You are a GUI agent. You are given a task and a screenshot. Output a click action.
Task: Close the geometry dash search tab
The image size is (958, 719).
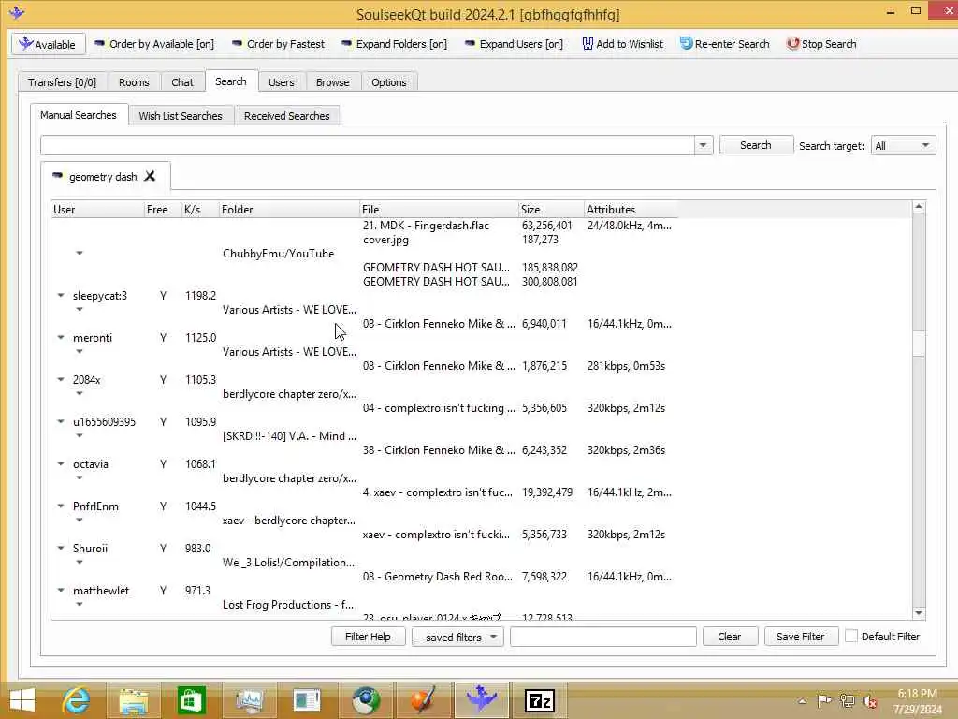150,176
